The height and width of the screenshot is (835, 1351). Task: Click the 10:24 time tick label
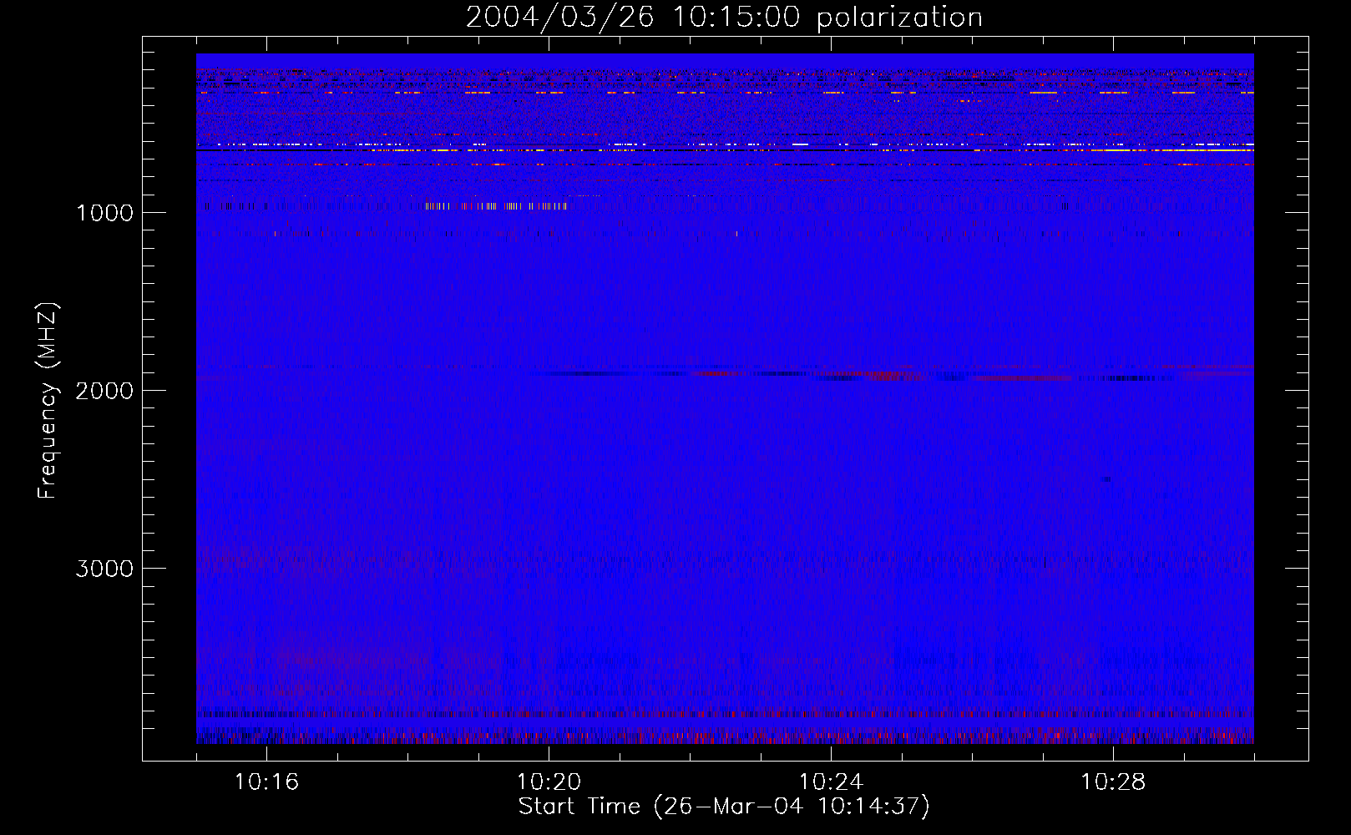click(831, 782)
